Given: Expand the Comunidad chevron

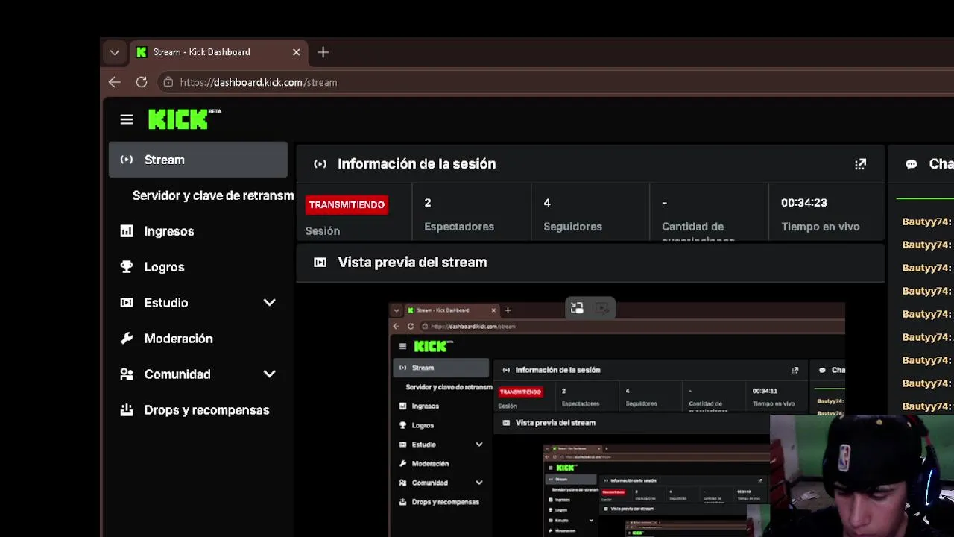Looking at the screenshot, I should [x=269, y=374].
